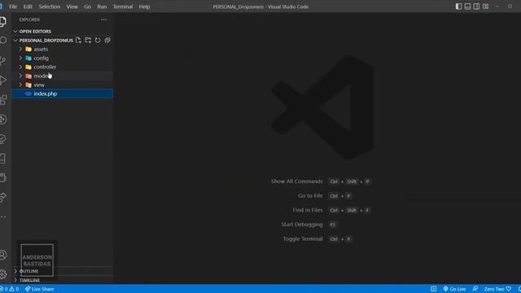This screenshot has height=293, width=521.
Task: Open the Terminal menu
Action: [123, 7]
